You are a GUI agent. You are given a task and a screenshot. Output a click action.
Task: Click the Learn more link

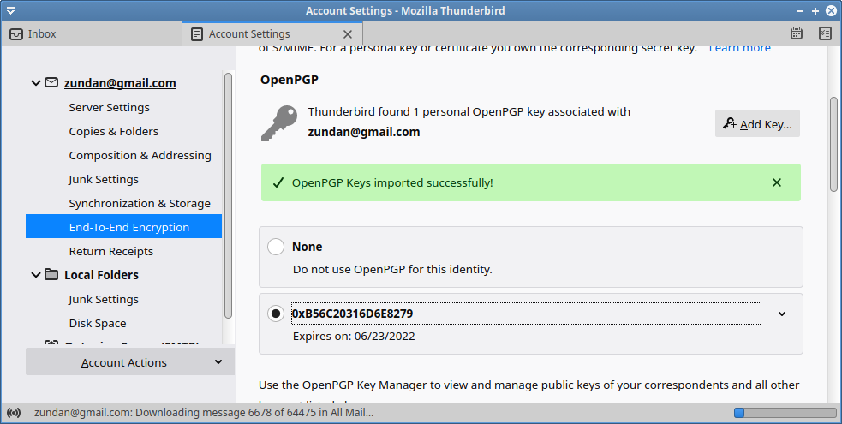click(x=739, y=48)
